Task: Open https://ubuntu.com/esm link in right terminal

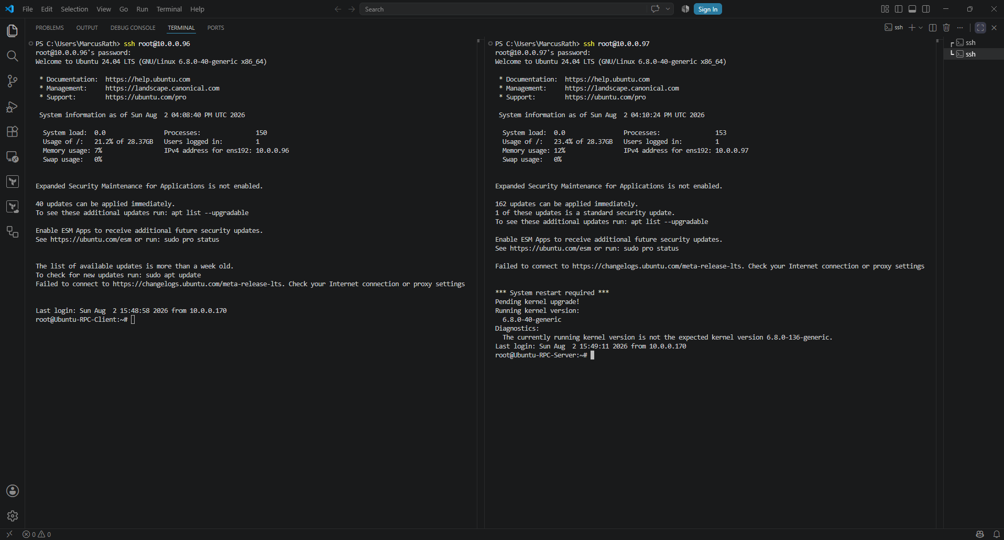Action: (x=550, y=248)
